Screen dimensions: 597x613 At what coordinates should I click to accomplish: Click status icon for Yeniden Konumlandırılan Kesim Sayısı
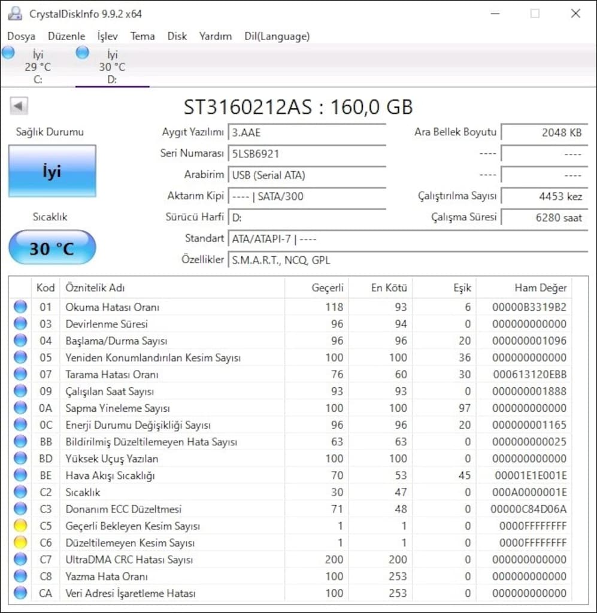tap(20, 357)
